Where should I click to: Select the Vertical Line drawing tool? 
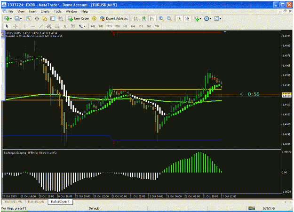[25, 26]
